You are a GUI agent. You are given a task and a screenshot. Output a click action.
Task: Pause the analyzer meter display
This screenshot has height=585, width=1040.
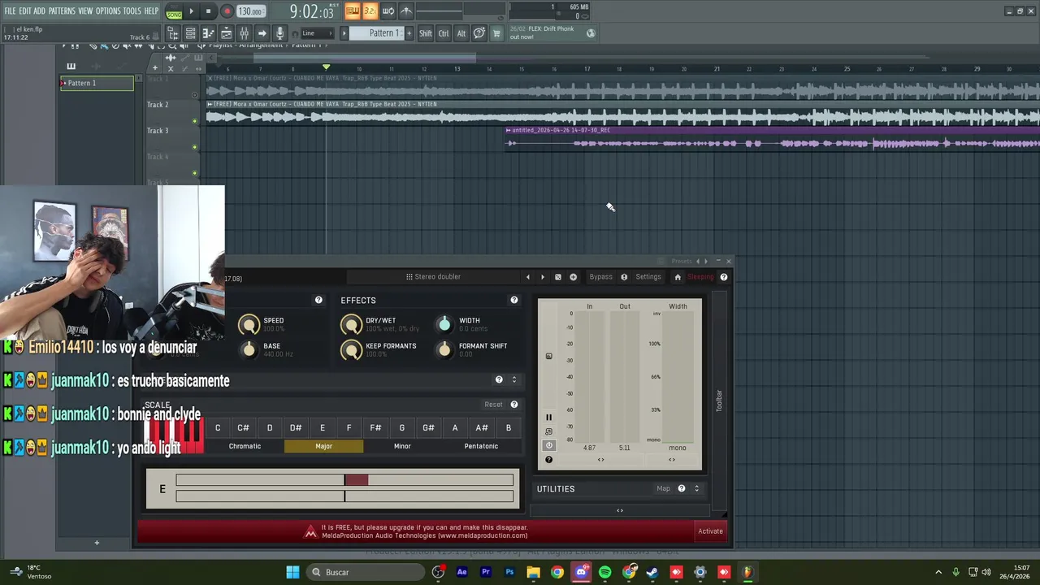(548, 418)
